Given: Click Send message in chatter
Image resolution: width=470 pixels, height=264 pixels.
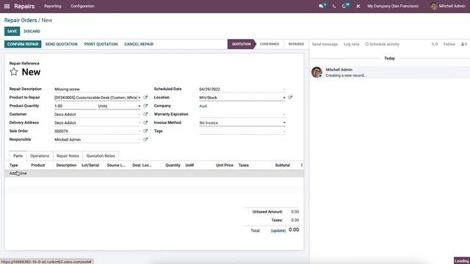Looking at the screenshot, I should tap(325, 44).
